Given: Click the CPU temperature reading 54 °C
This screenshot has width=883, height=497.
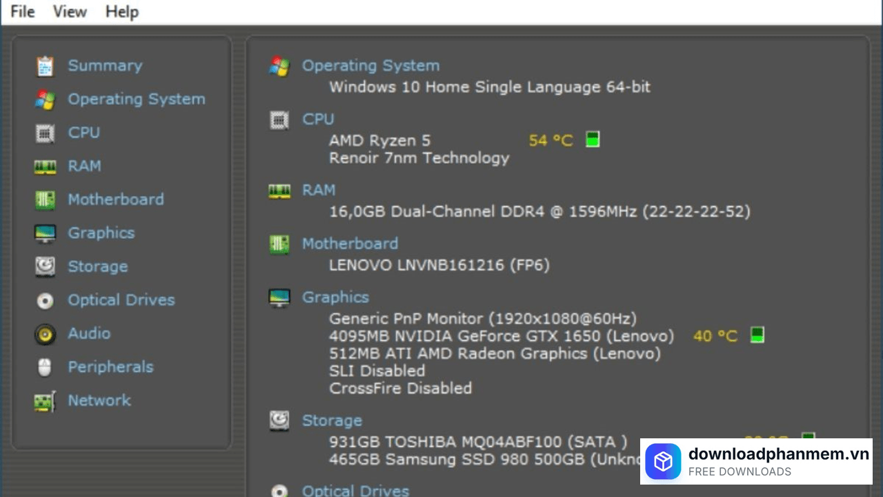Looking at the screenshot, I should pyautogui.click(x=550, y=141).
